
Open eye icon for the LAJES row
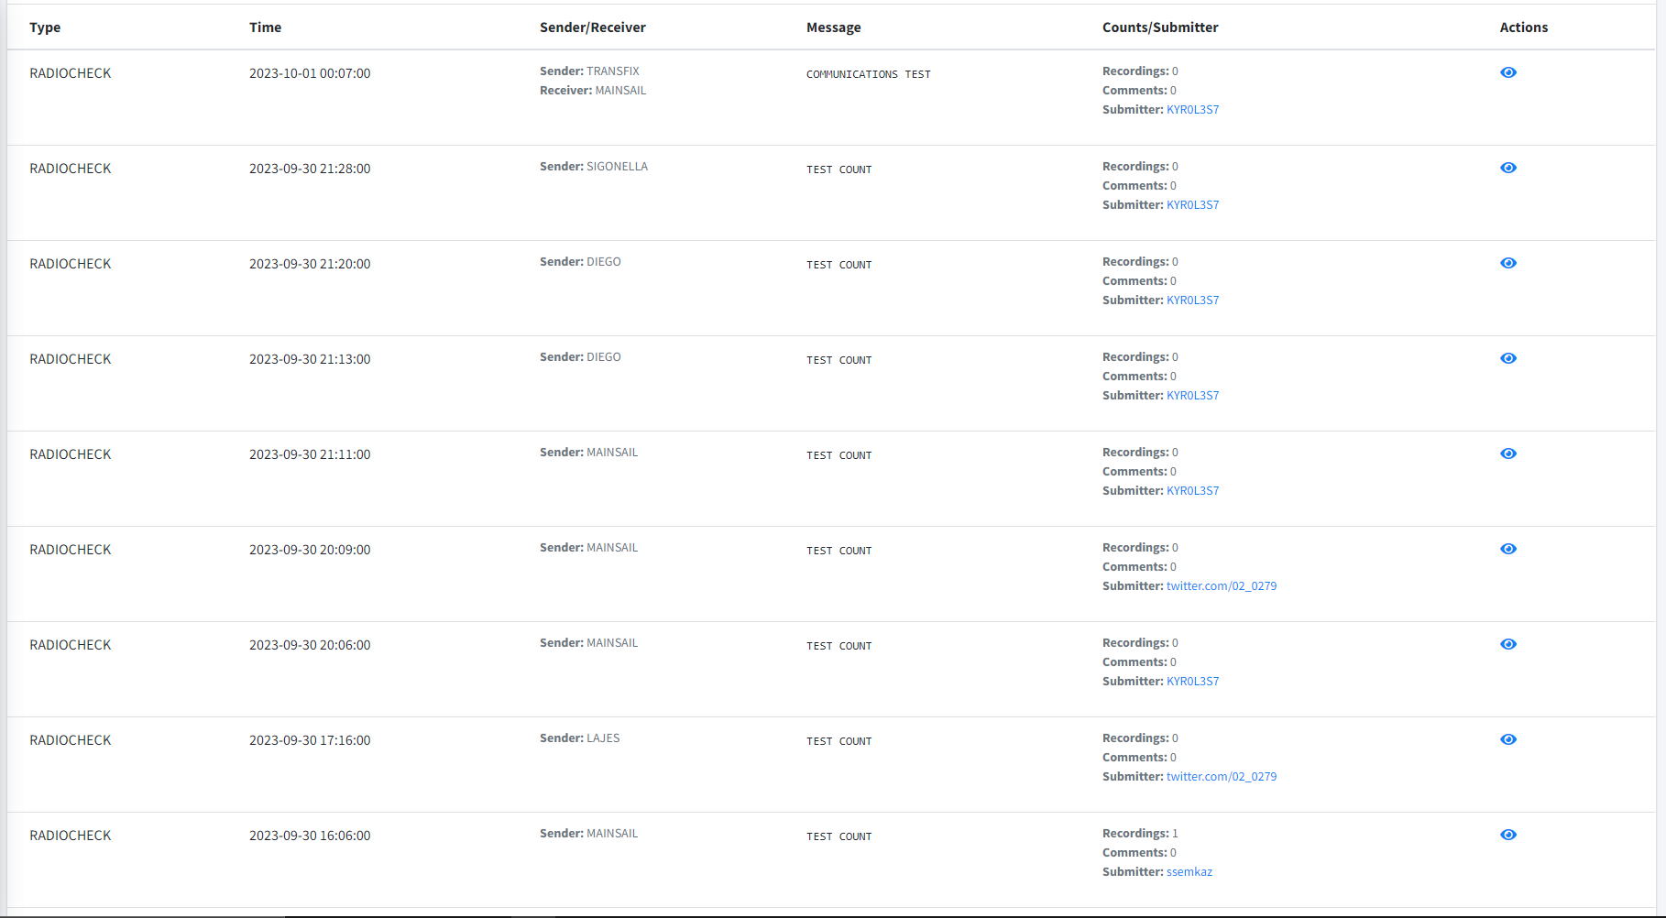coord(1508,739)
